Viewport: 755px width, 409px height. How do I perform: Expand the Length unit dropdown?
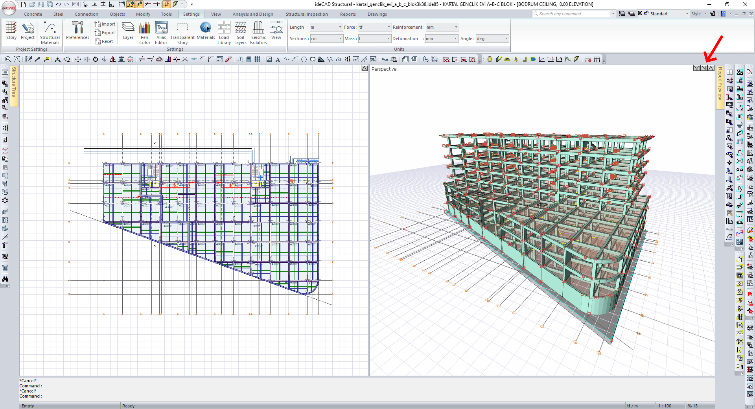pyautogui.click(x=340, y=27)
